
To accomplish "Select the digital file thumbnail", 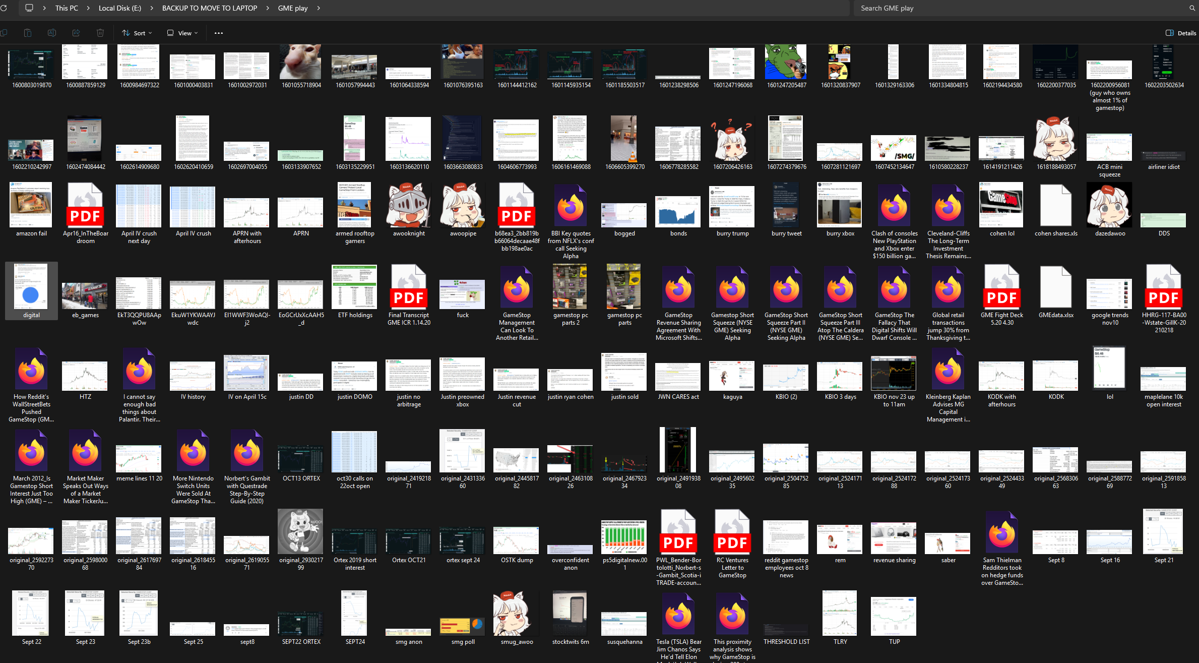I will [x=31, y=286].
